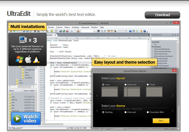Toggle code fold marker at line 1831
Image resolution: width=189 pixels, height=132 pixels.
(44, 69)
